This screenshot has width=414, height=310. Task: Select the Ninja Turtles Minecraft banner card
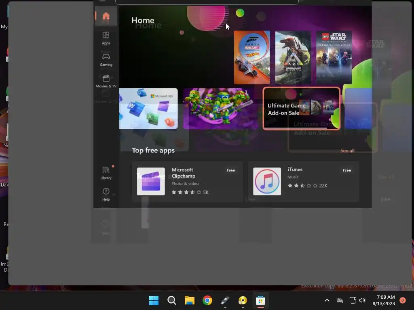pyautogui.click(x=221, y=109)
